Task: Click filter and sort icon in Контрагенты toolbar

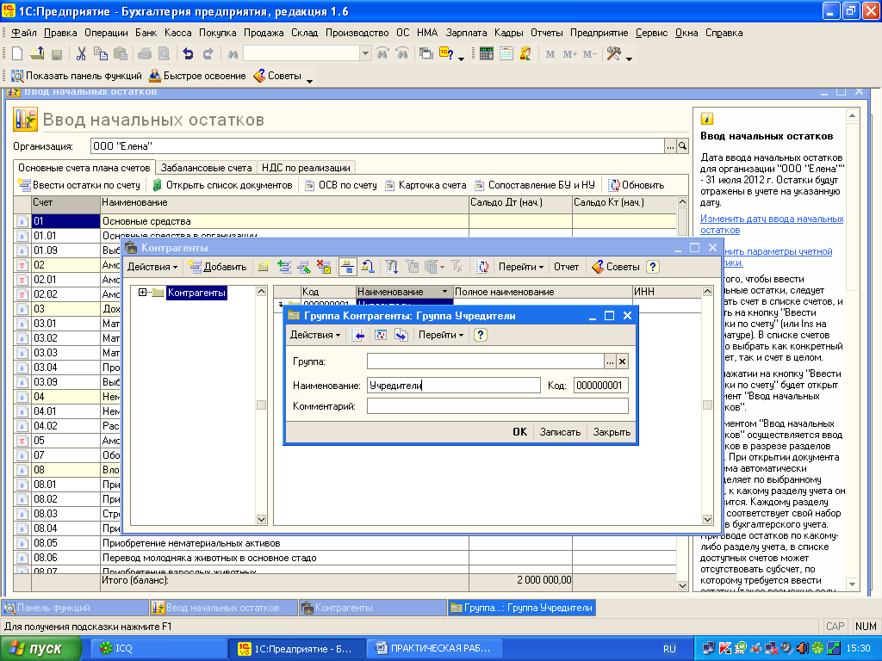Action: pos(392,267)
